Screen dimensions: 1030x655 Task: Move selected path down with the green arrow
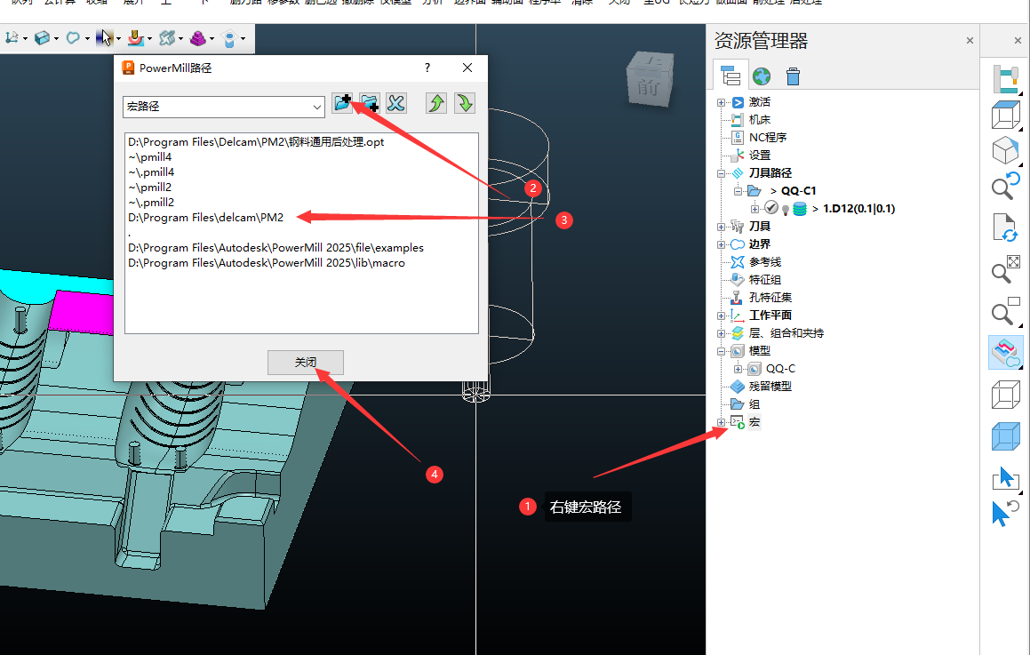465,103
